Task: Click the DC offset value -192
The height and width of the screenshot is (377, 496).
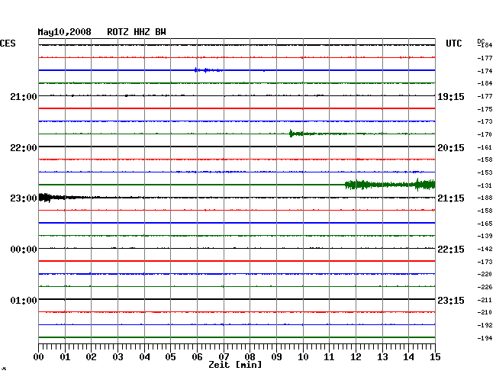Action: [485, 325]
